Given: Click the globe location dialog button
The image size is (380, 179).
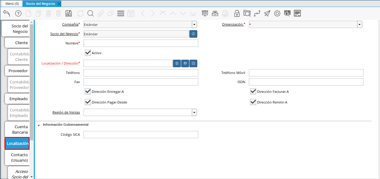Looking at the screenshot, I should point(177,63).
